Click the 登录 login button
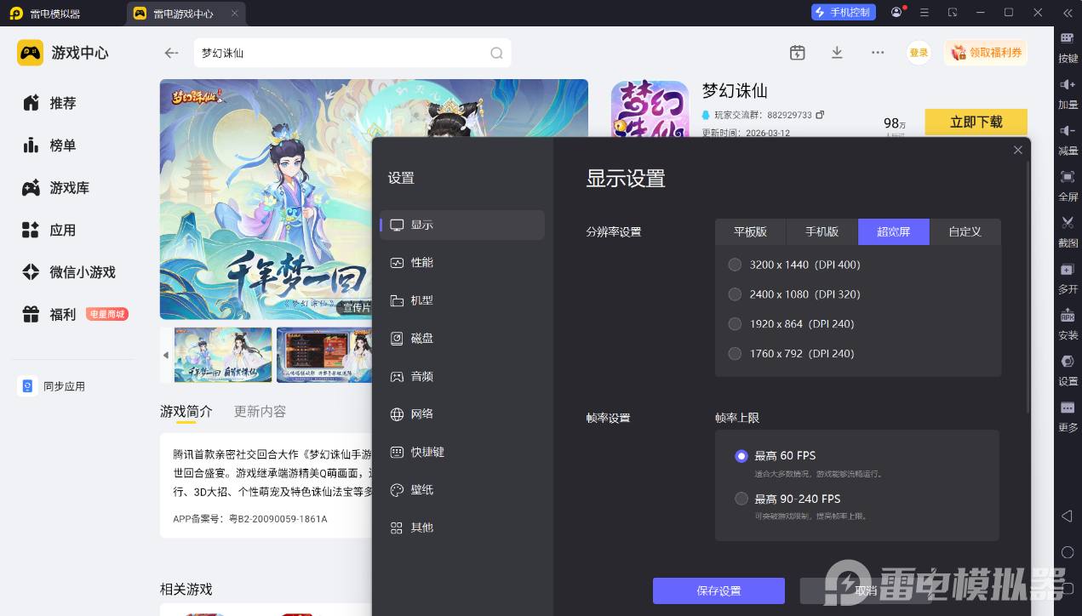This screenshot has height=616, width=1082. 919,53
